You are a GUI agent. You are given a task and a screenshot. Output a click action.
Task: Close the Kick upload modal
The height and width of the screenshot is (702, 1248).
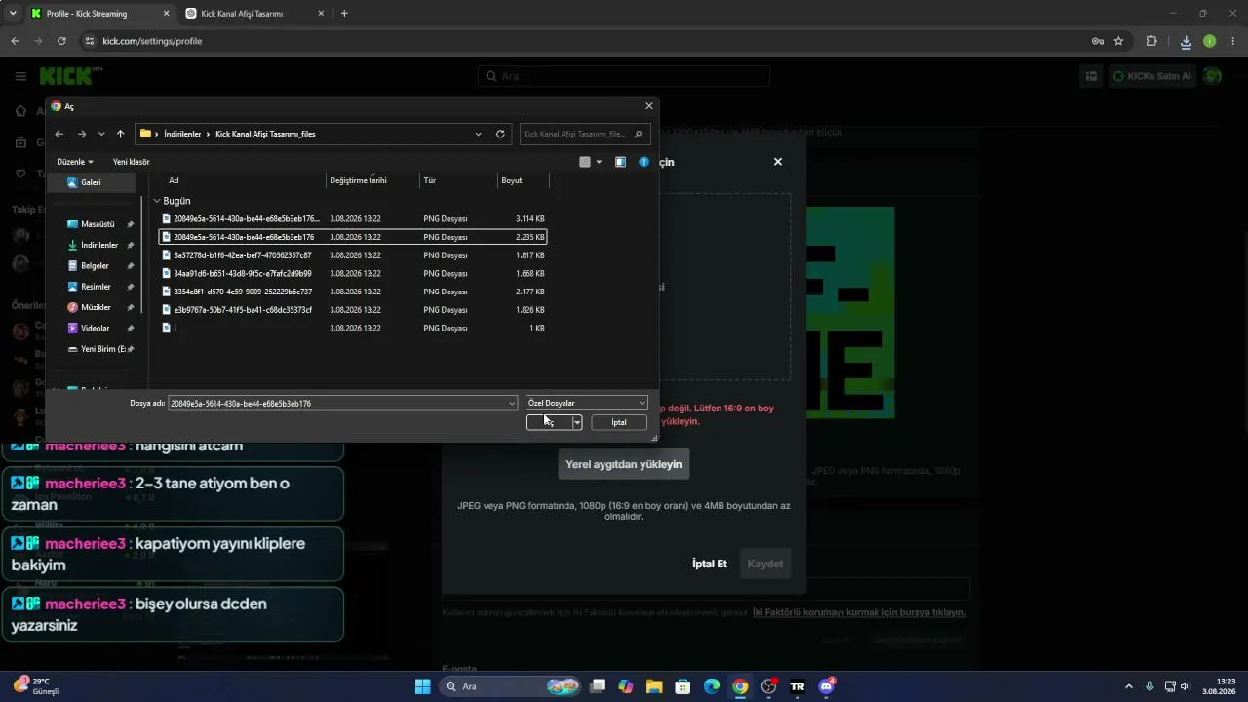coord(778,162)
